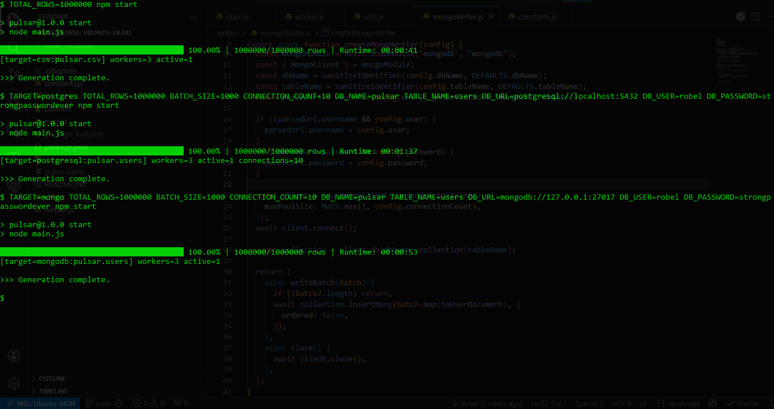Click terminal text '[target=mongodb:pulsar.users]'
The height and width of the screenshot is (409, 774).
(x=67, y=261)
